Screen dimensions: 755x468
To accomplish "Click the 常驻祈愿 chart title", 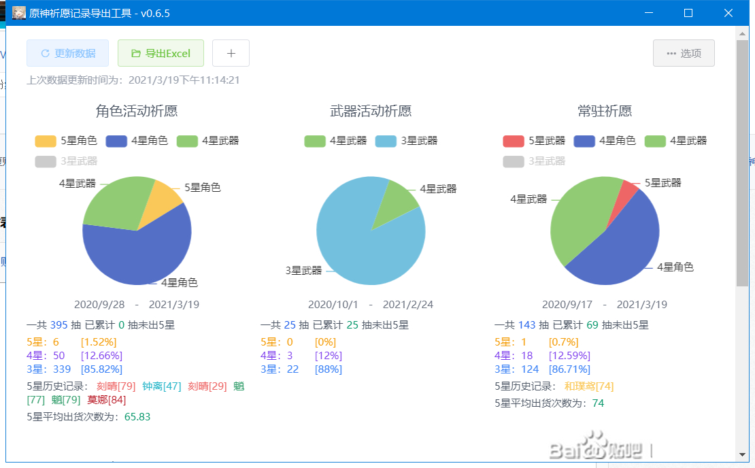I will click(x=605, y=112).
